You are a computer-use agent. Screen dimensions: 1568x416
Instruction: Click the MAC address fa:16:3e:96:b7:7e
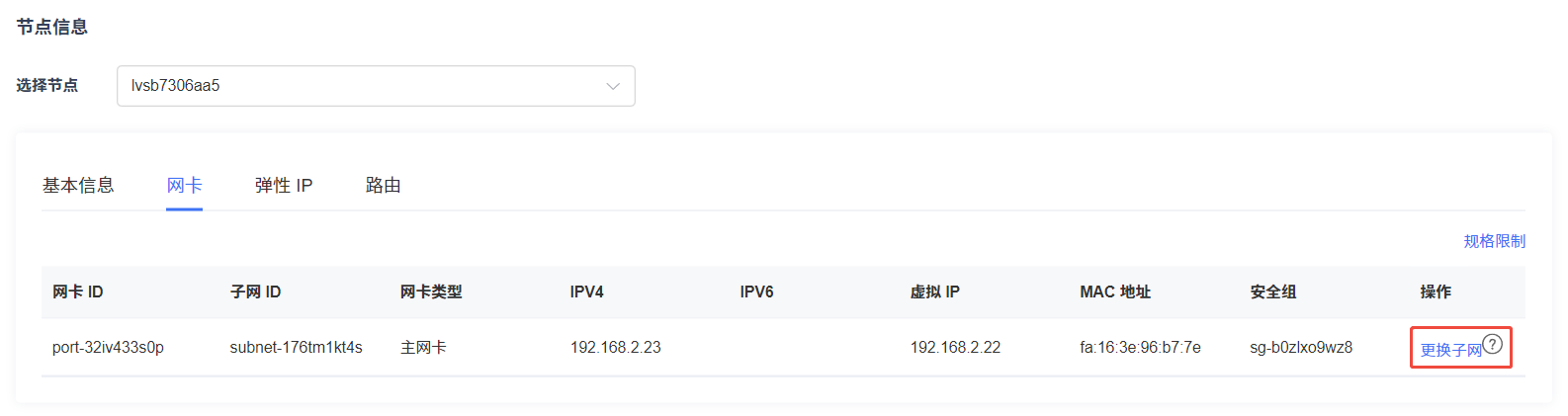pos(1141,348)
